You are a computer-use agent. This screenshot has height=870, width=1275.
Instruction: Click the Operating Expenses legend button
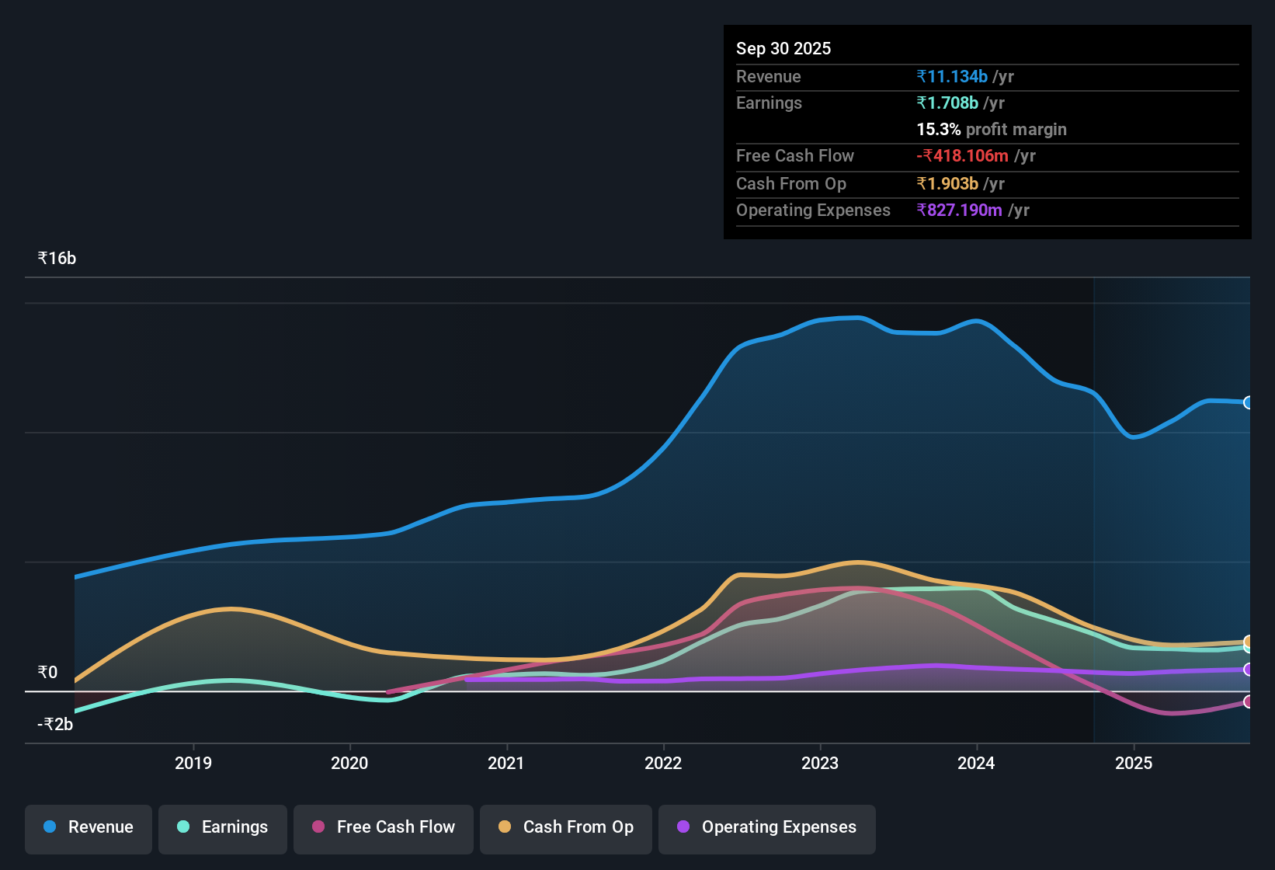[766, 827]
